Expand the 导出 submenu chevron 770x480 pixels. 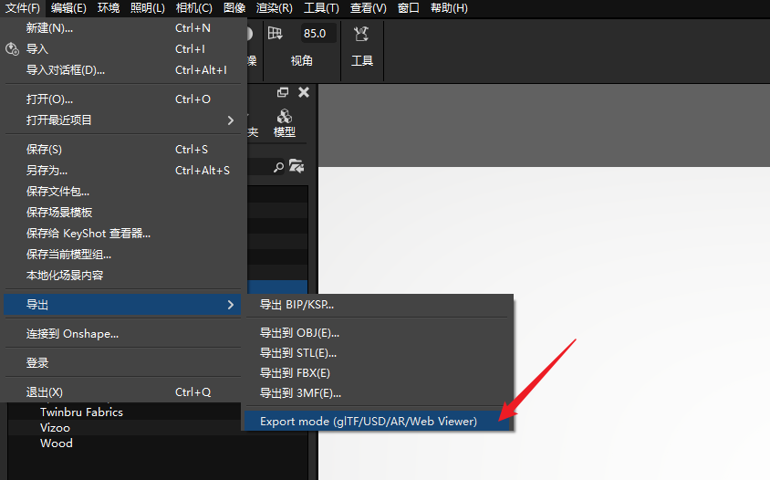point(231,305)
